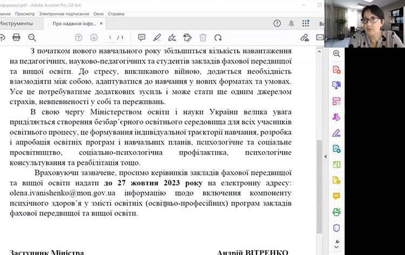Open the Protect shield tool in sidebar

point(336,228)
